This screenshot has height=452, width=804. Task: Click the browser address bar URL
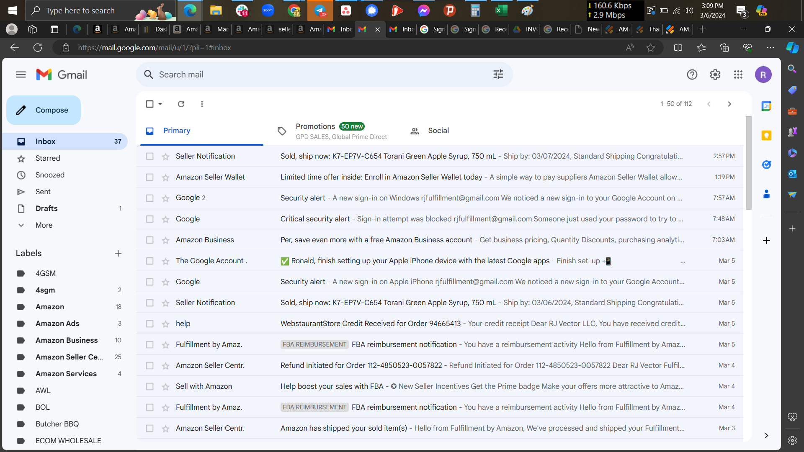point(154,48)
